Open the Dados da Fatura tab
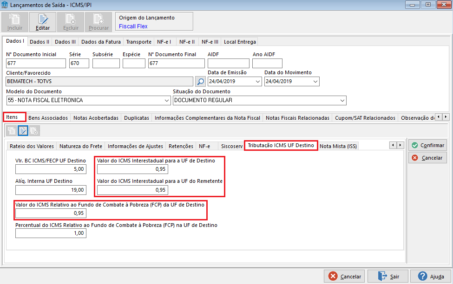The image size is (453, 284). [x=101, y=42]
